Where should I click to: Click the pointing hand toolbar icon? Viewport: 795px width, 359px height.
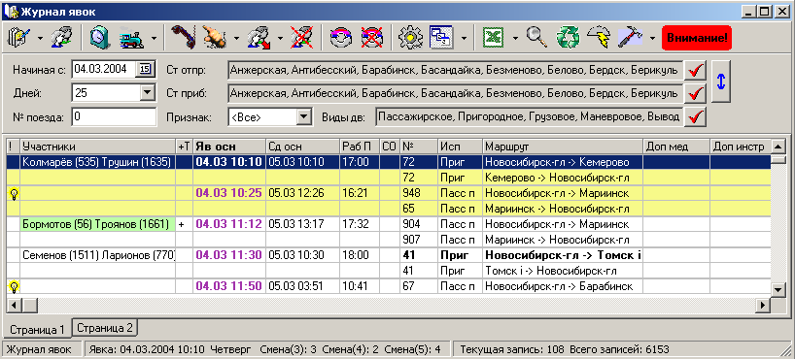pos(214,38)
